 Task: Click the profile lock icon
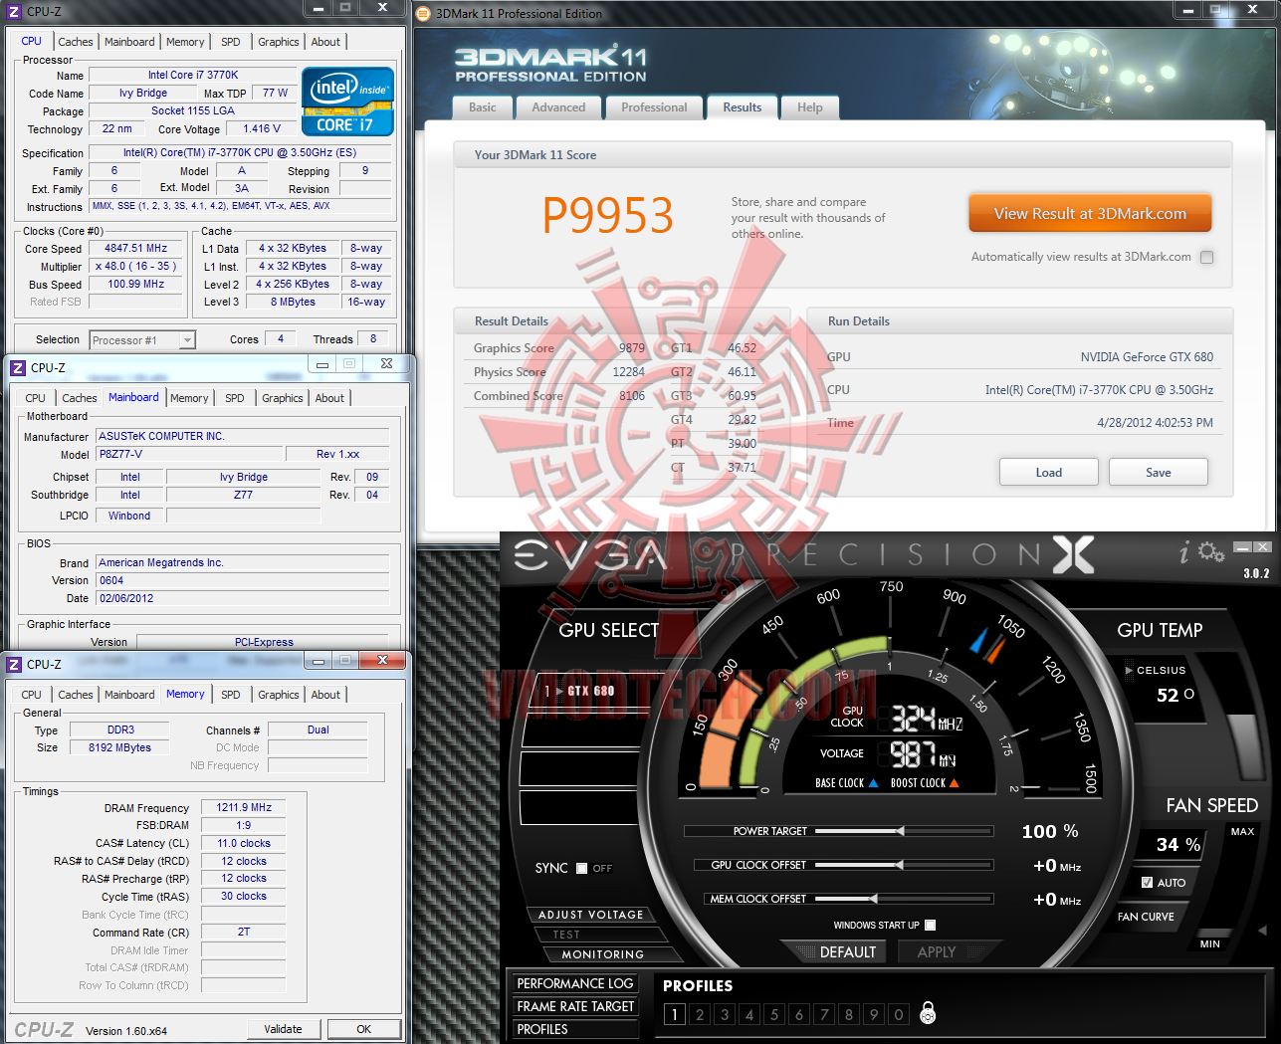tap(928, 1013)
